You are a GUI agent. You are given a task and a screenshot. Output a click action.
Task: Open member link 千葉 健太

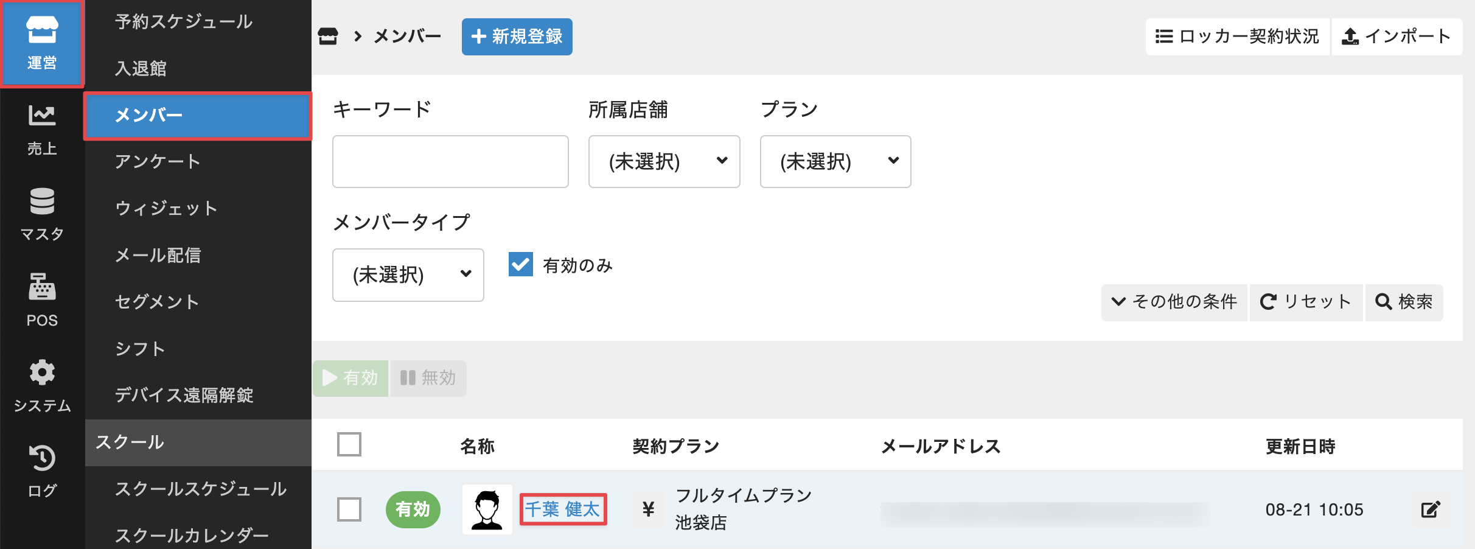pyautogui.click(x=563, y=509)
